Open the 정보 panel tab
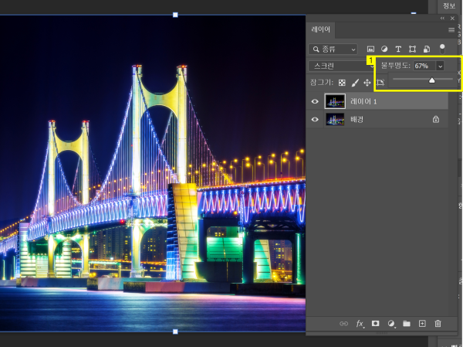The image size is (463, 347). (449, 6)
